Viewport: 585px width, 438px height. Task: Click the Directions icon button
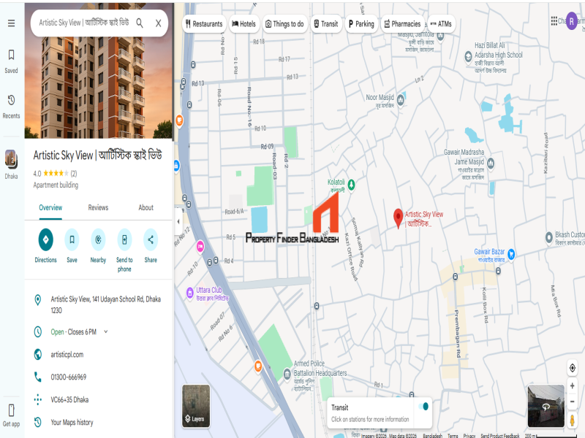[x=45, y=239]
